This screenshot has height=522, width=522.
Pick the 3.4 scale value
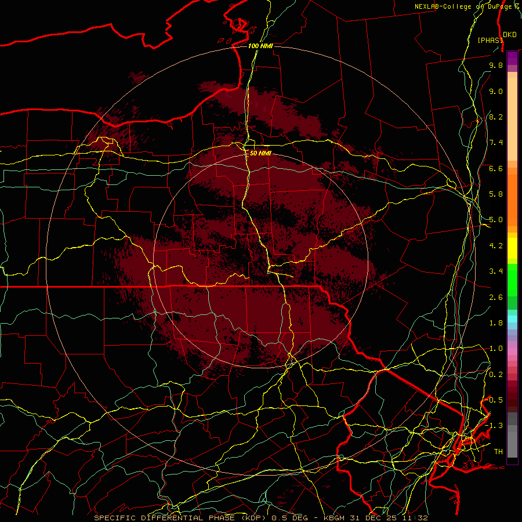coord(496,271)
